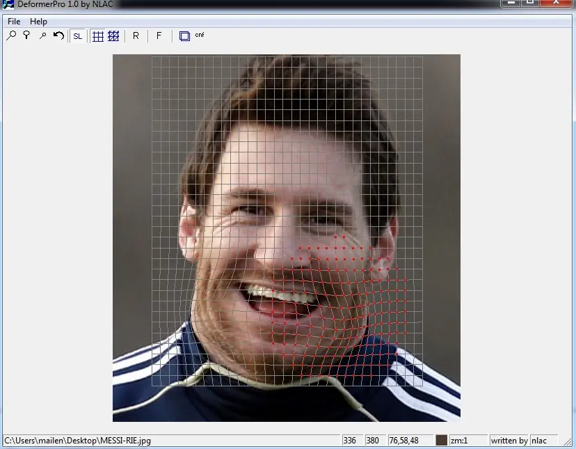
Task: Open the File menu
Action: pyautogui.click(x=14, y=22)
